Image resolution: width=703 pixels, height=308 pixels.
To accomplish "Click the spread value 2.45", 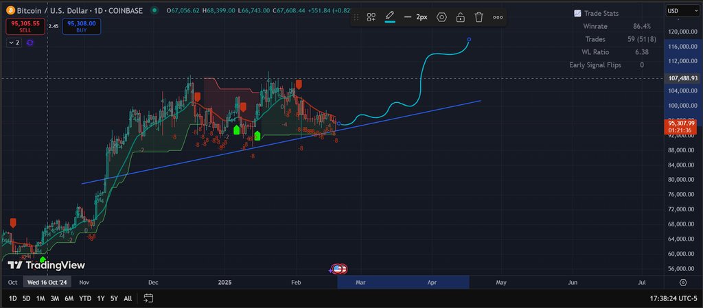I will [x=54, y=27].
